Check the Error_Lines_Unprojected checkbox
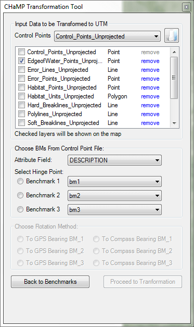Viewport: 194px width, 327px height. [21, 70]
